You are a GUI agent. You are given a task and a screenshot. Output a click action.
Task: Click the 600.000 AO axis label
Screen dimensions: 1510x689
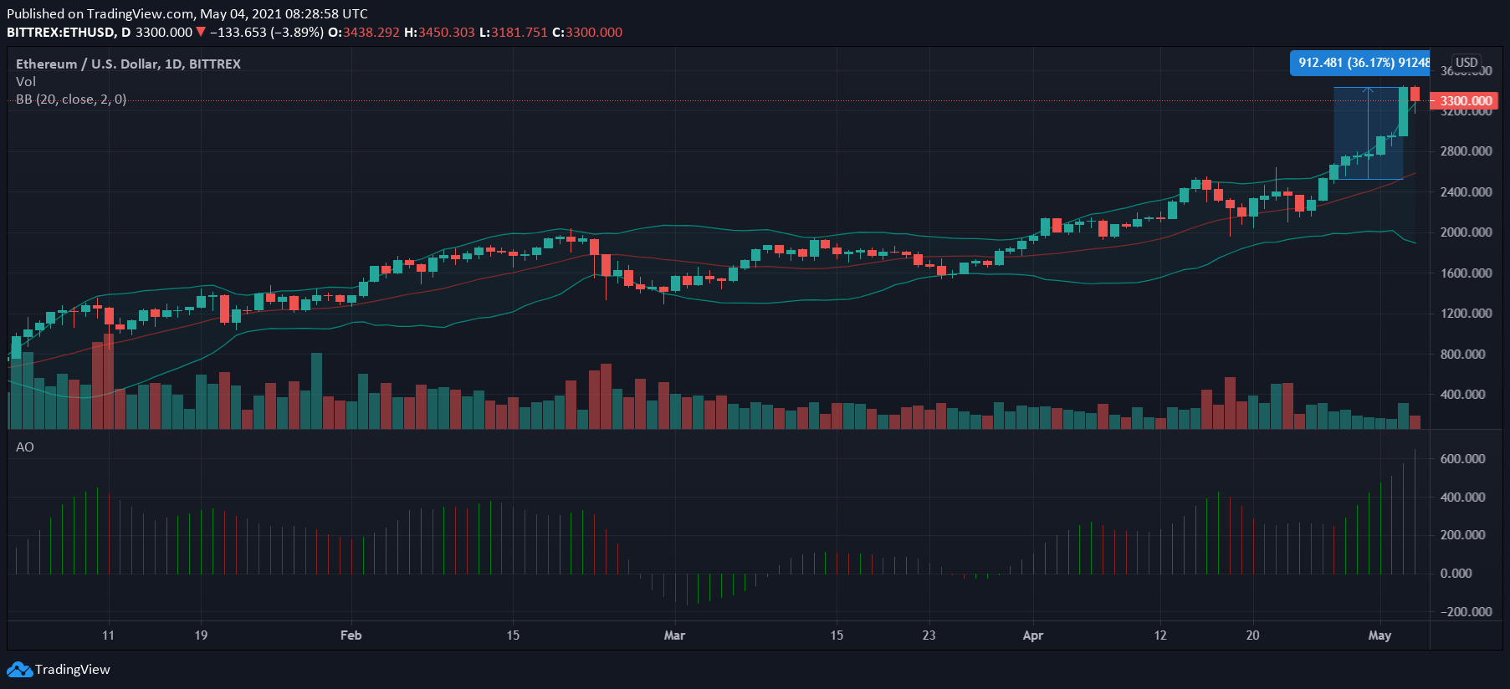pos(1462,459)
